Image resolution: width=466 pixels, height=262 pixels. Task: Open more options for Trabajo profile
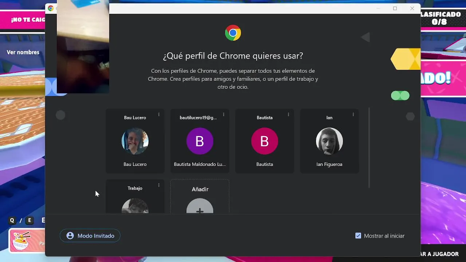point(159,185)
